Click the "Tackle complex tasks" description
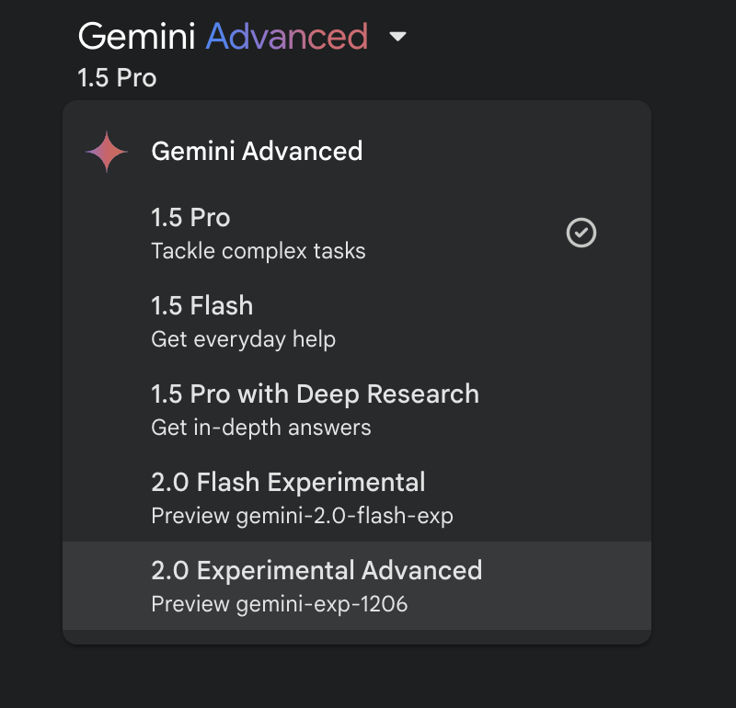Screen dimensions: 736x708 pos(258,251)
